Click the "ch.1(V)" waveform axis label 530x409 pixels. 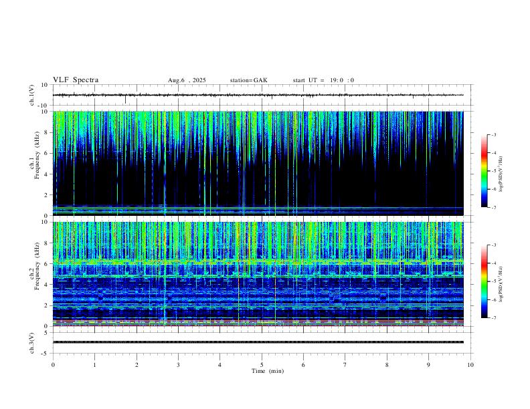click(x=32, y=95)
